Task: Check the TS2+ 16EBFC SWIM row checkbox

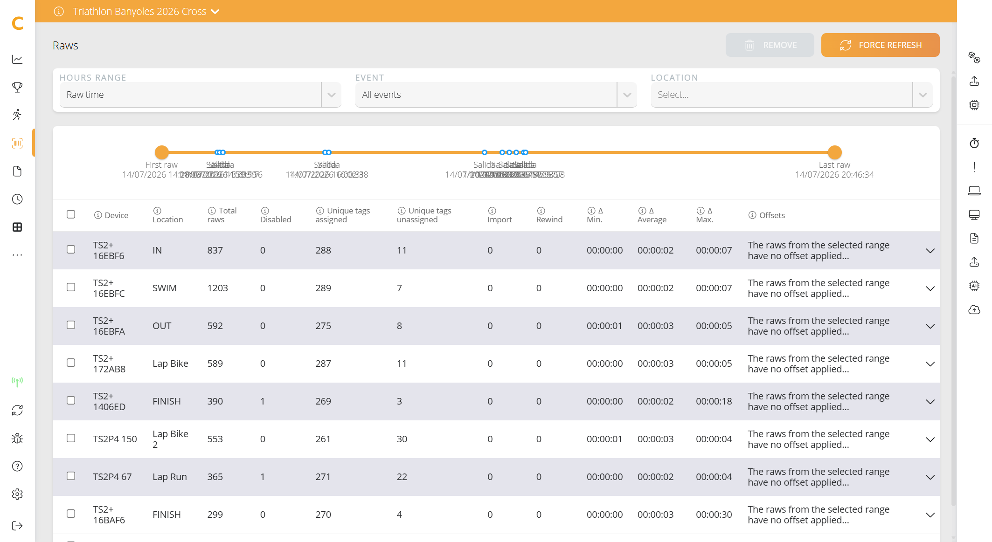Action: [x=71, y=287]
